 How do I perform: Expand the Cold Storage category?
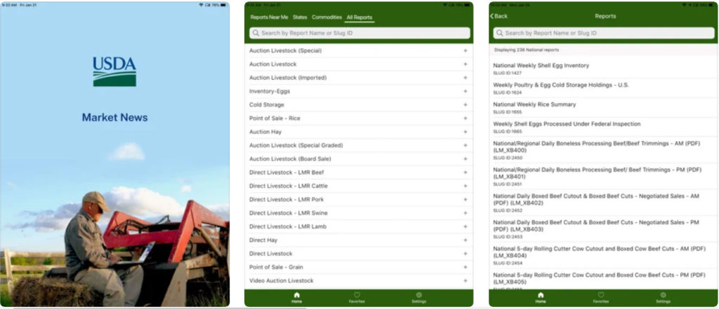pyautogui.click(x=465, y=104)
